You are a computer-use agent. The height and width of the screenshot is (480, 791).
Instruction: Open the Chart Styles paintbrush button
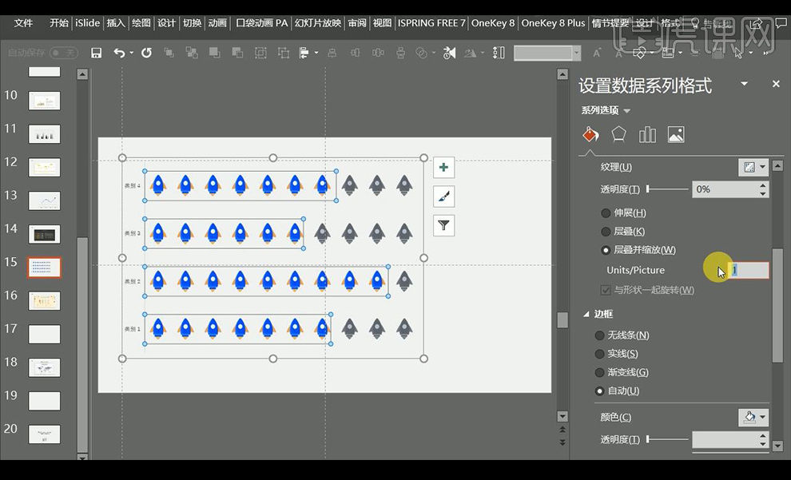pyautogui.click(x=443, y=196)
